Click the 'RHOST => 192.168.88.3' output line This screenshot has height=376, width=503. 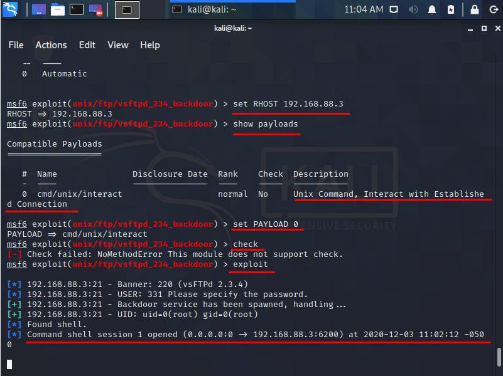pyautogui.click(x=60, y=114)
